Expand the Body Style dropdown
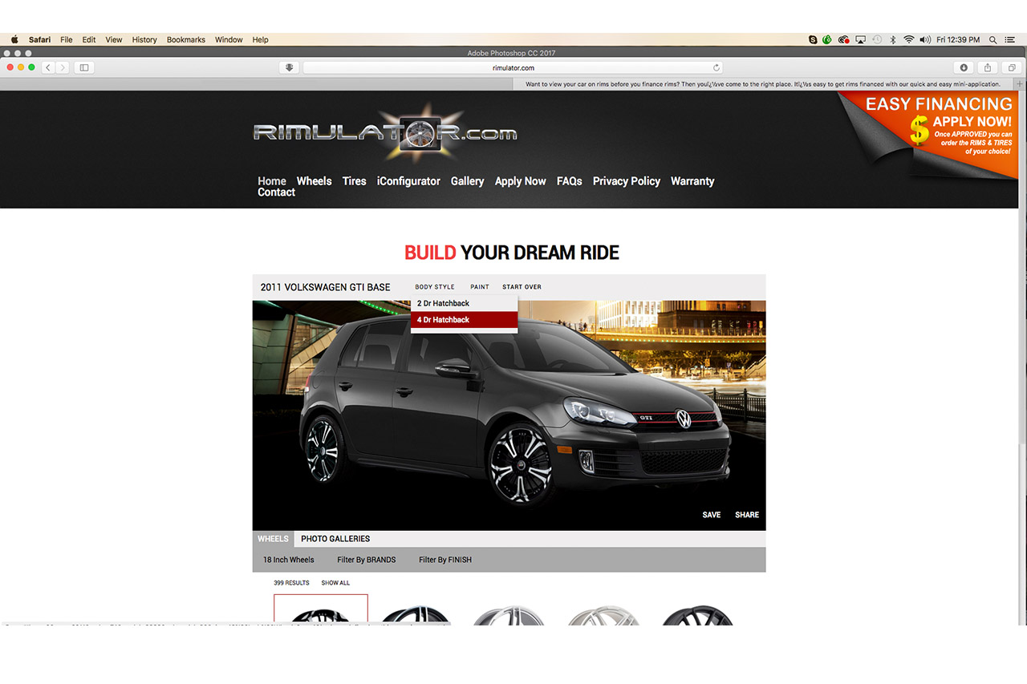 (x=435, y=287)
